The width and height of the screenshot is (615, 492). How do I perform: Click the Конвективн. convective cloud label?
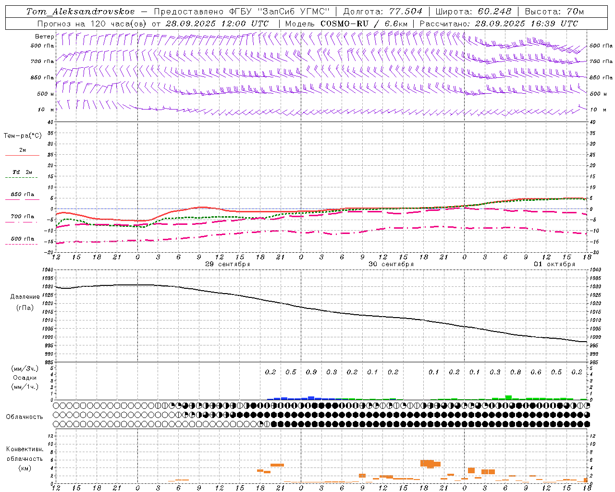click(x=25, y=449)
